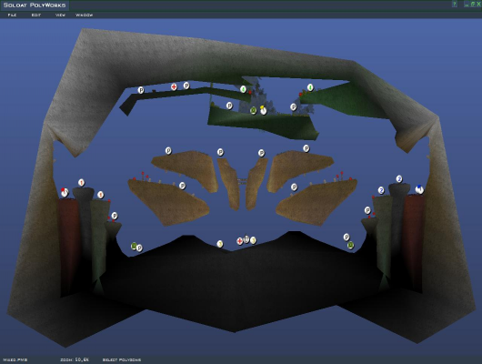The width and height of the screenshot is (482, 364).
Task: Select the right green '4' spawn on the grassy slope
Action: click(x=310, y=87)
